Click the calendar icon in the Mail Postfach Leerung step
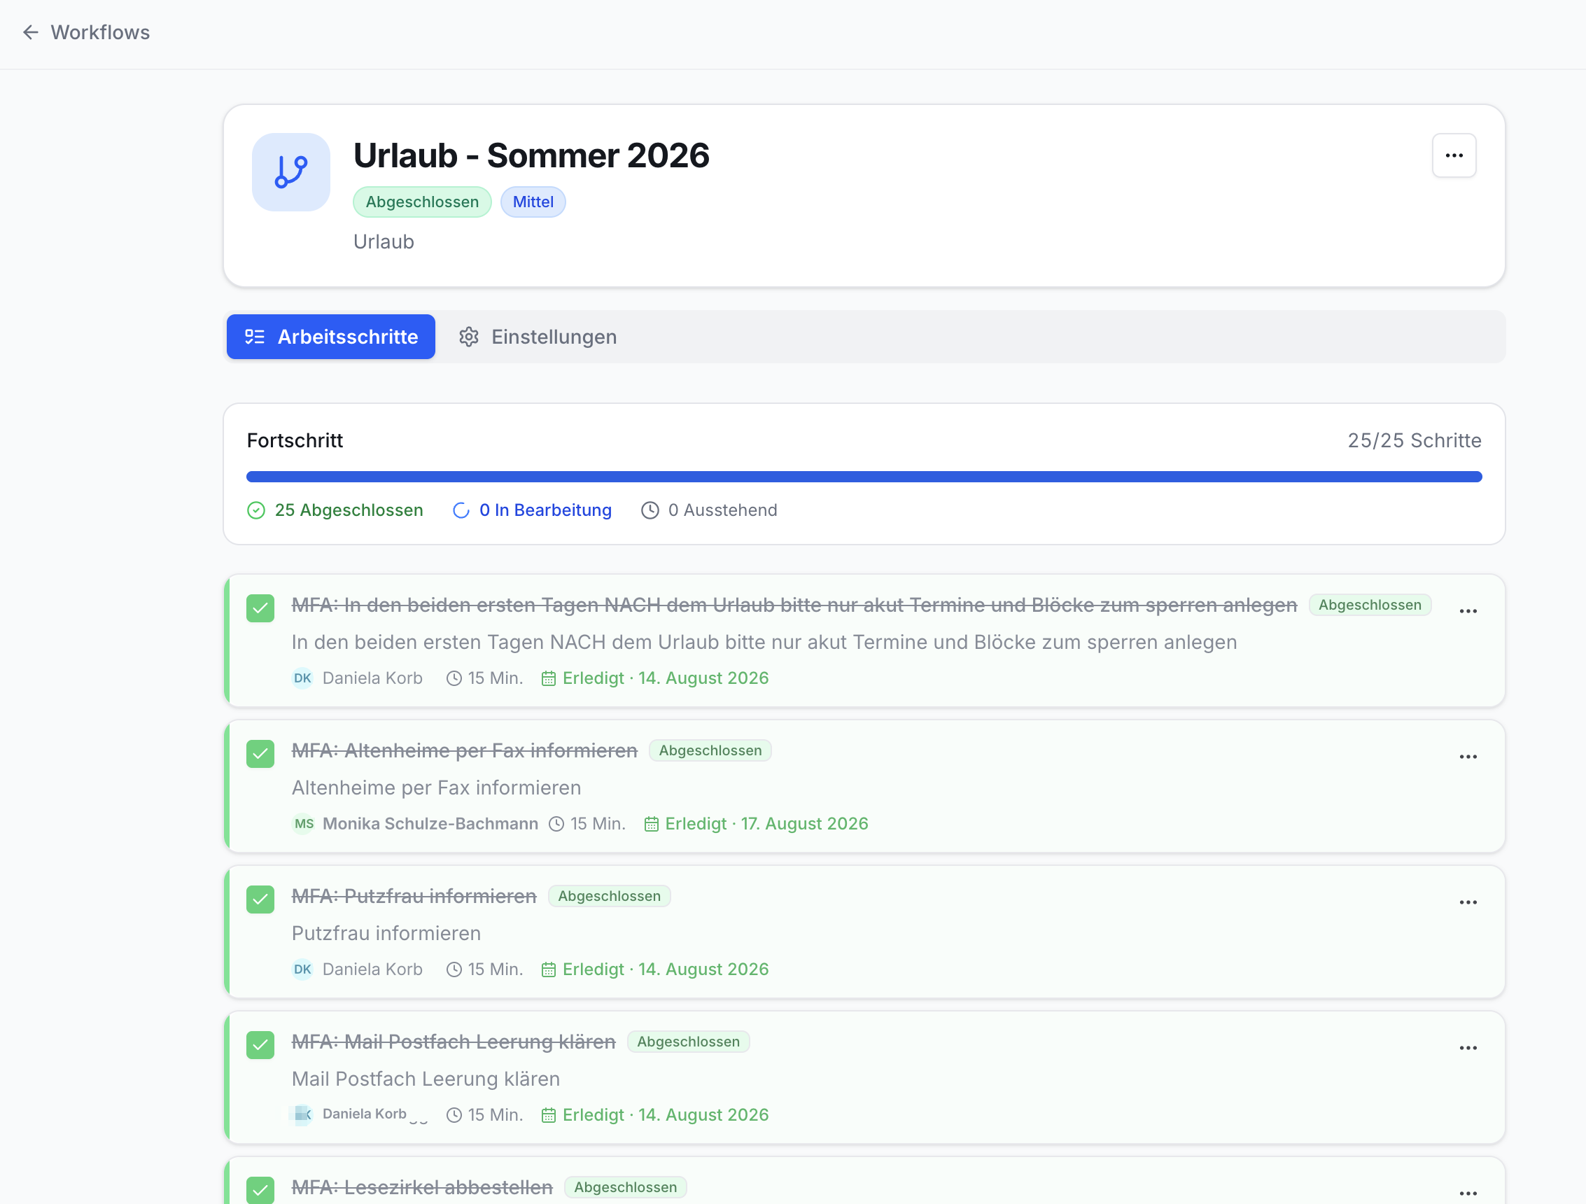1586x1204 pixels. pos(549,1116)
